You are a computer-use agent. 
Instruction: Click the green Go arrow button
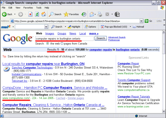pyautogui.click(x=146, y=21)
